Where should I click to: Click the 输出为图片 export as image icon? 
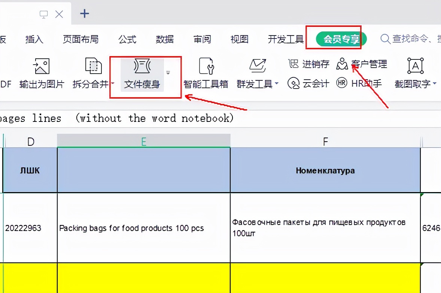[41, 67]
